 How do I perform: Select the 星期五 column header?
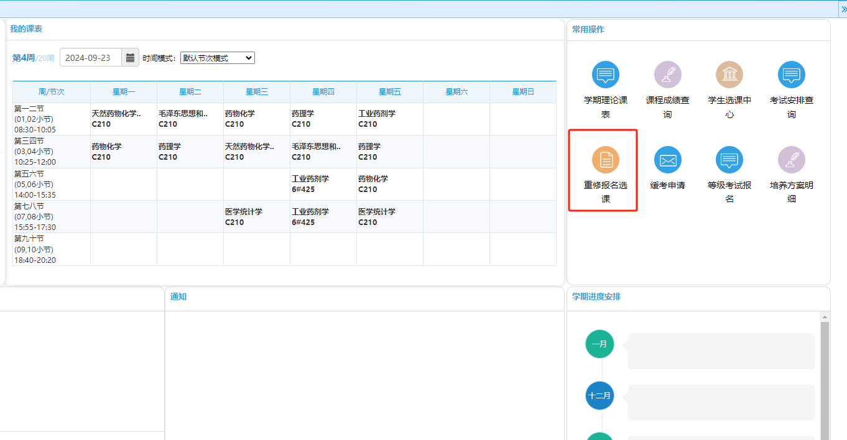click(x=390, y=92)
